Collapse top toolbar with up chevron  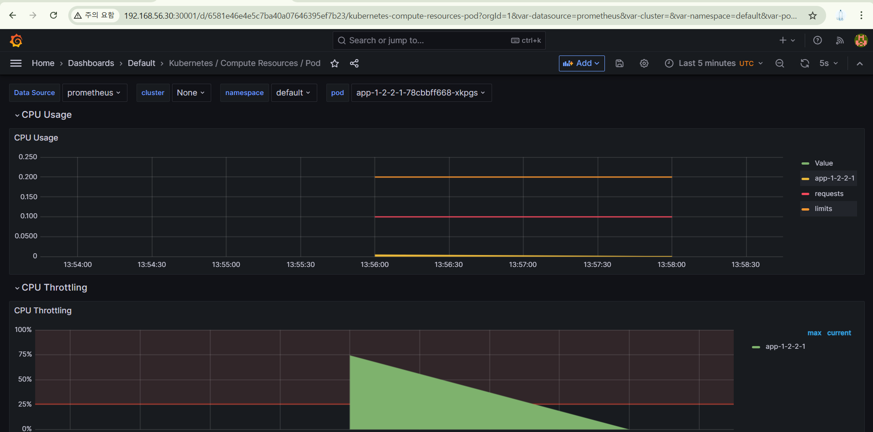[859, 63]
